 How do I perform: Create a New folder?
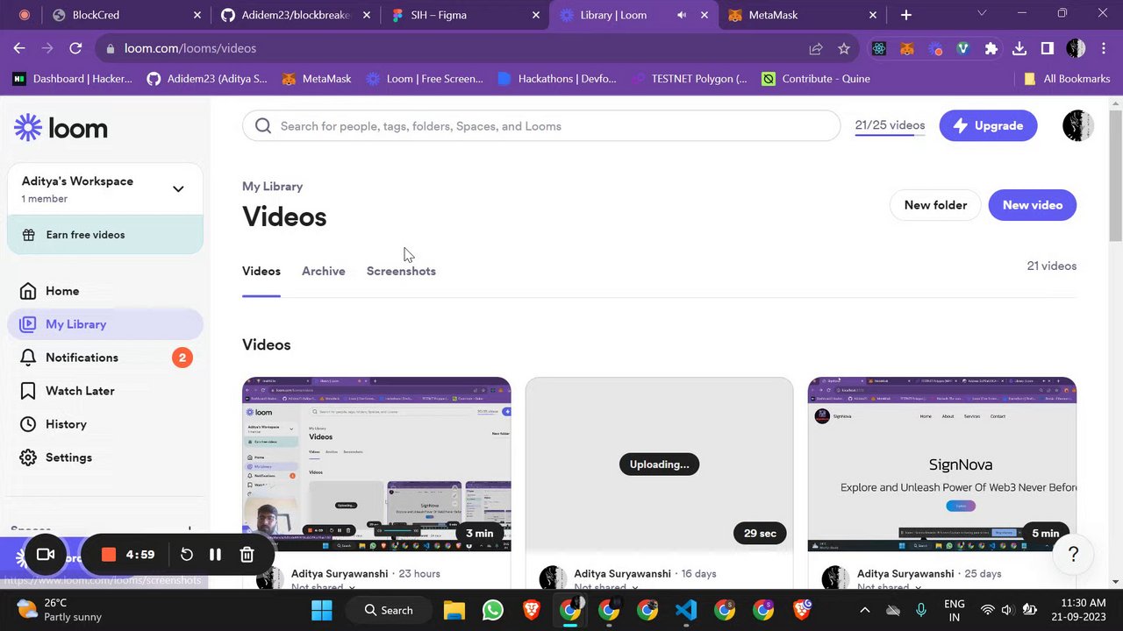(935, 205)
